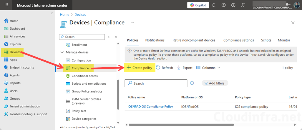Sort by Platform or OS column header
302x130 pixels.
click(x=192, y=97)
